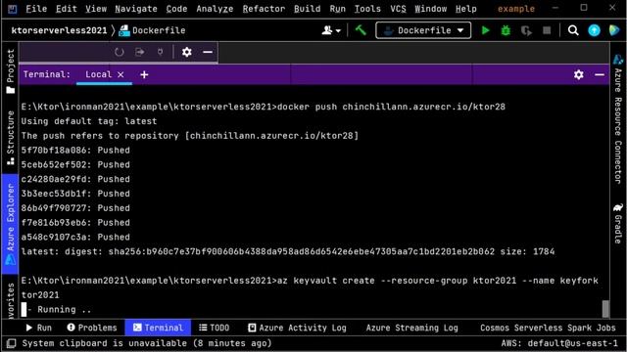This screenshot has height=352, width=627.
Task: Click the green Run play icon
Action: (x=486, y=30)
